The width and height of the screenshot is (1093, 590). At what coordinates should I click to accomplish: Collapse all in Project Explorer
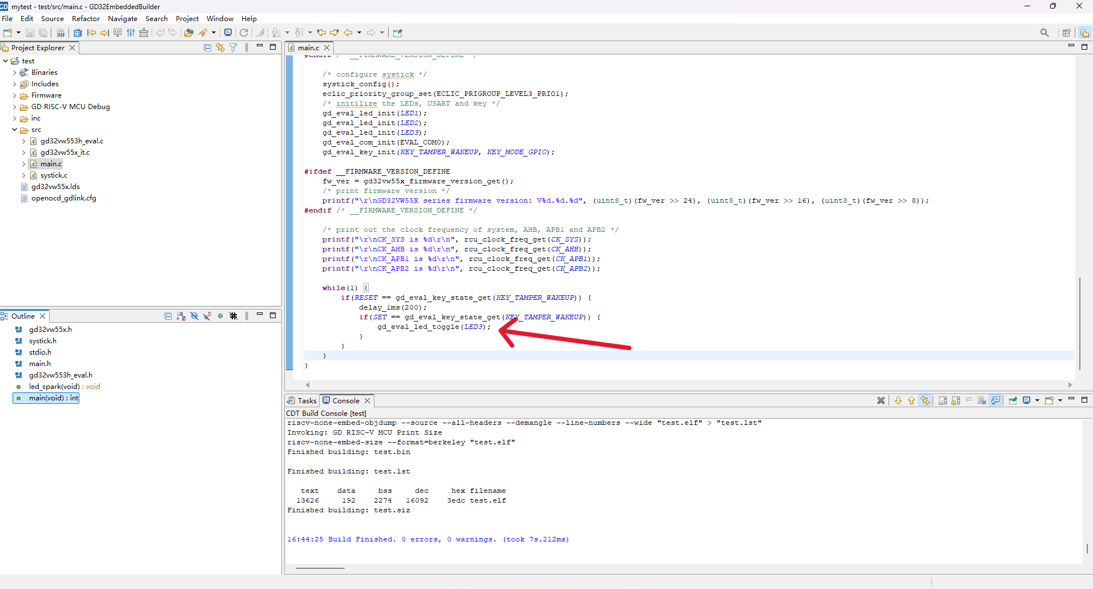pos(207,48)
